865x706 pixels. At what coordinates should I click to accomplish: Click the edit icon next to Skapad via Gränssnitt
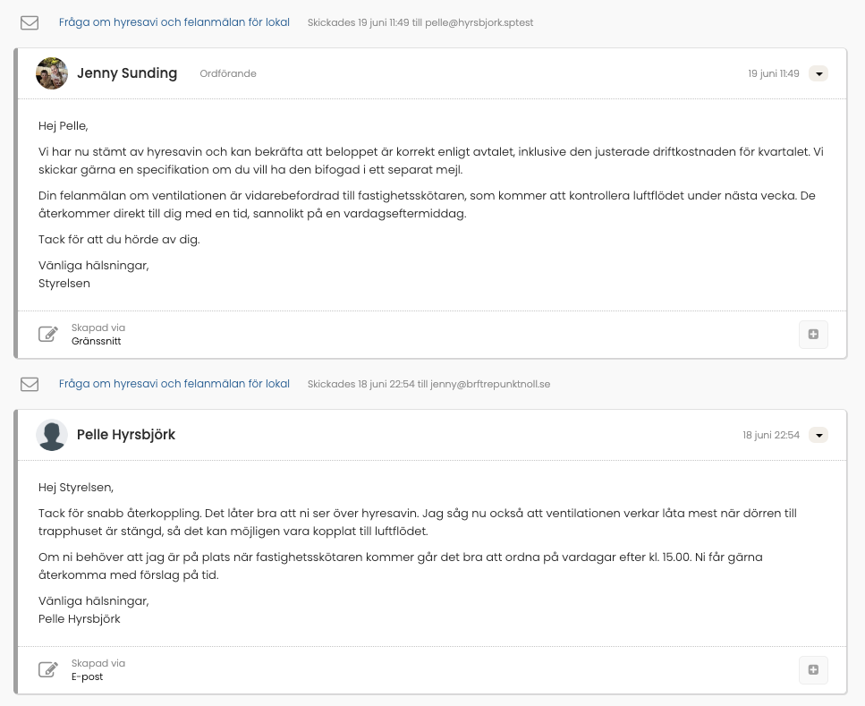(48, 334)
